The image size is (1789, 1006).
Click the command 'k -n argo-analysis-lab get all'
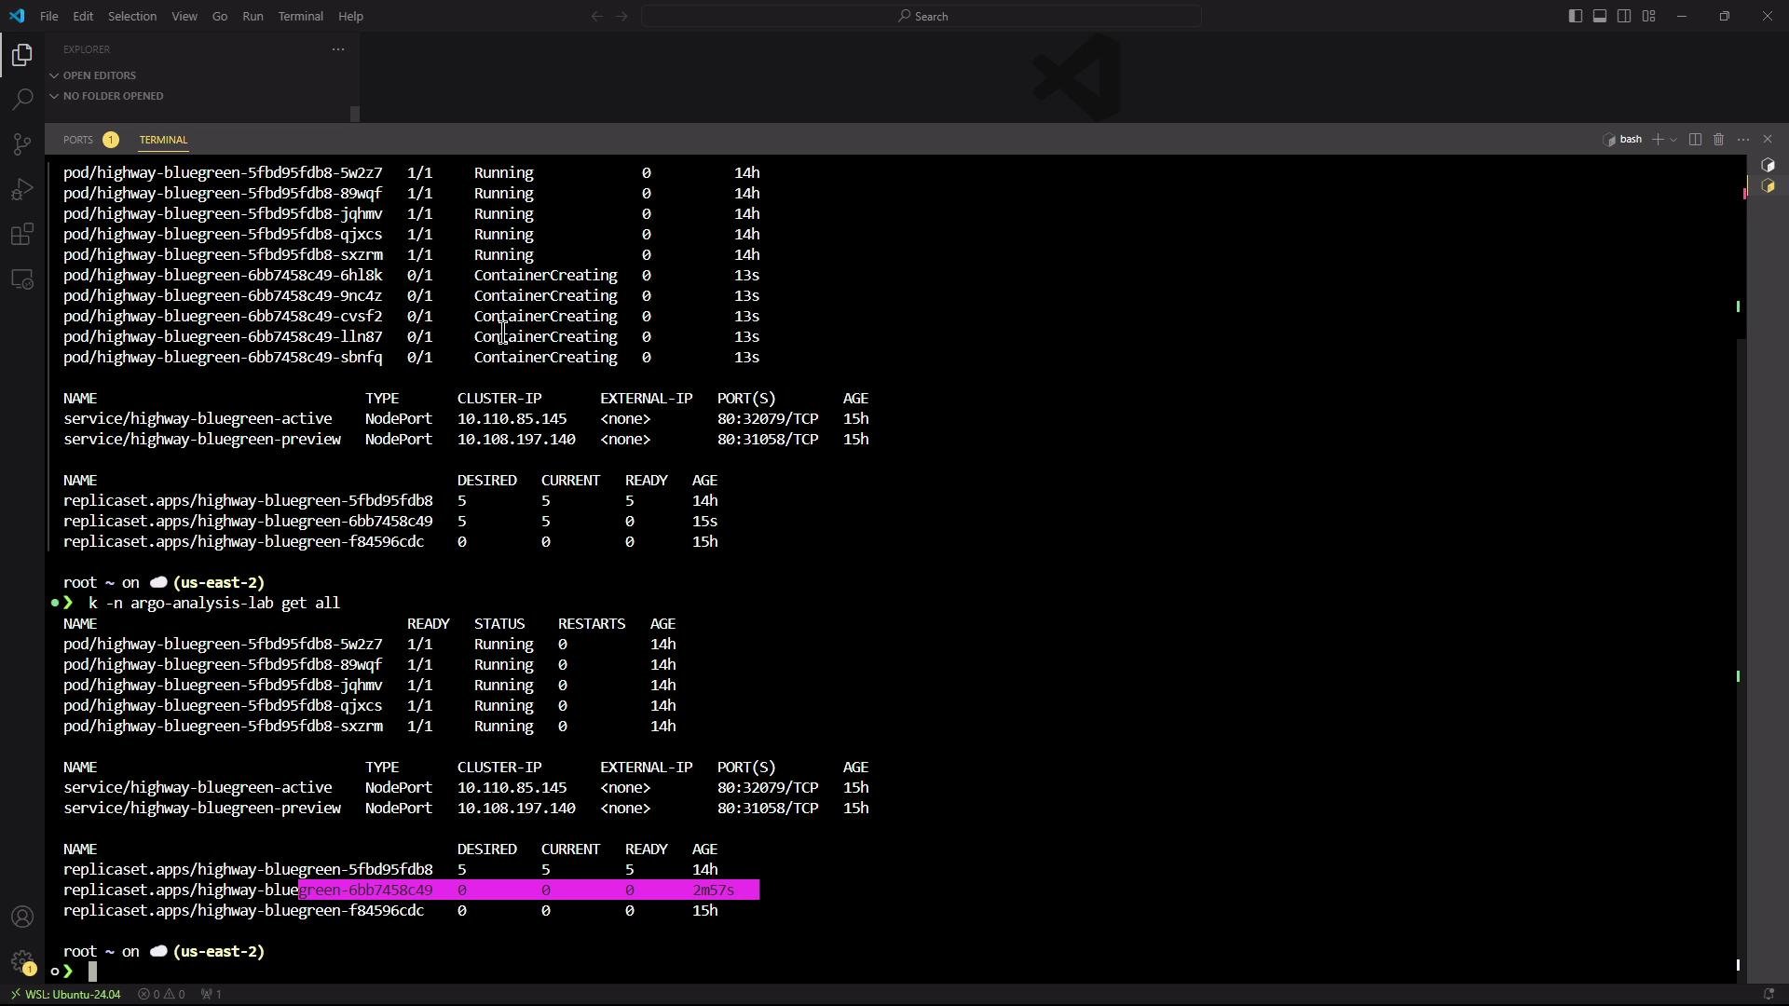[214, 604]
